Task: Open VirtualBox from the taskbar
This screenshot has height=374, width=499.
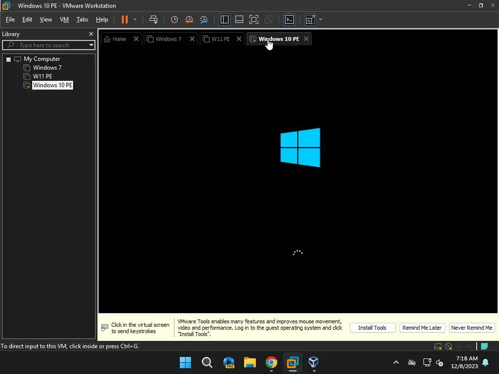Action: 314,362
